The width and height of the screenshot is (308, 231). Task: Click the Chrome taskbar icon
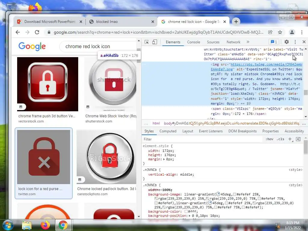[x=63, y=225]
